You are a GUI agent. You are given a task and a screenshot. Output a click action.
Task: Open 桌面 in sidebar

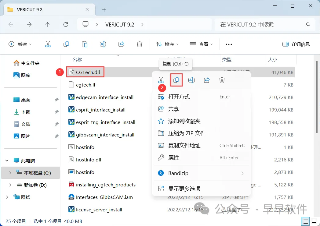coord(22,100)
